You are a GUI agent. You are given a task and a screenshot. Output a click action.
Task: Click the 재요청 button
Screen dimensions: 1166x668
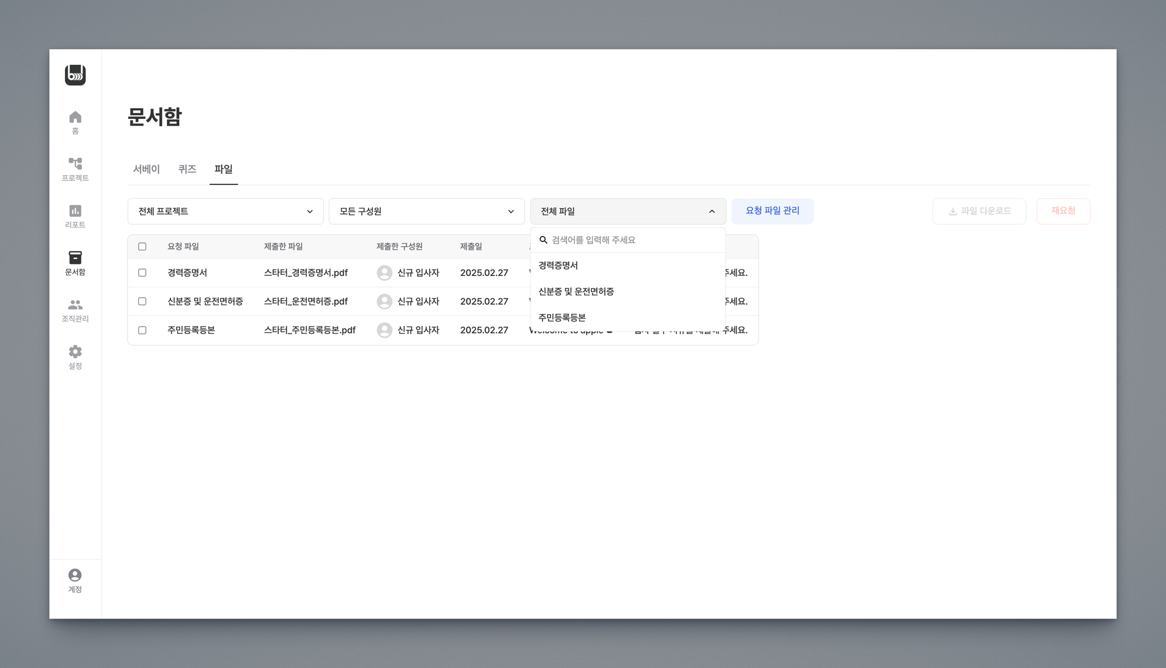tap(1063, 211)
